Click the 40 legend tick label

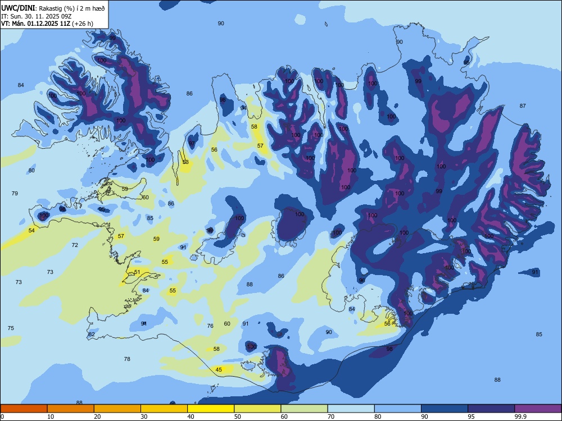point(191,417)
